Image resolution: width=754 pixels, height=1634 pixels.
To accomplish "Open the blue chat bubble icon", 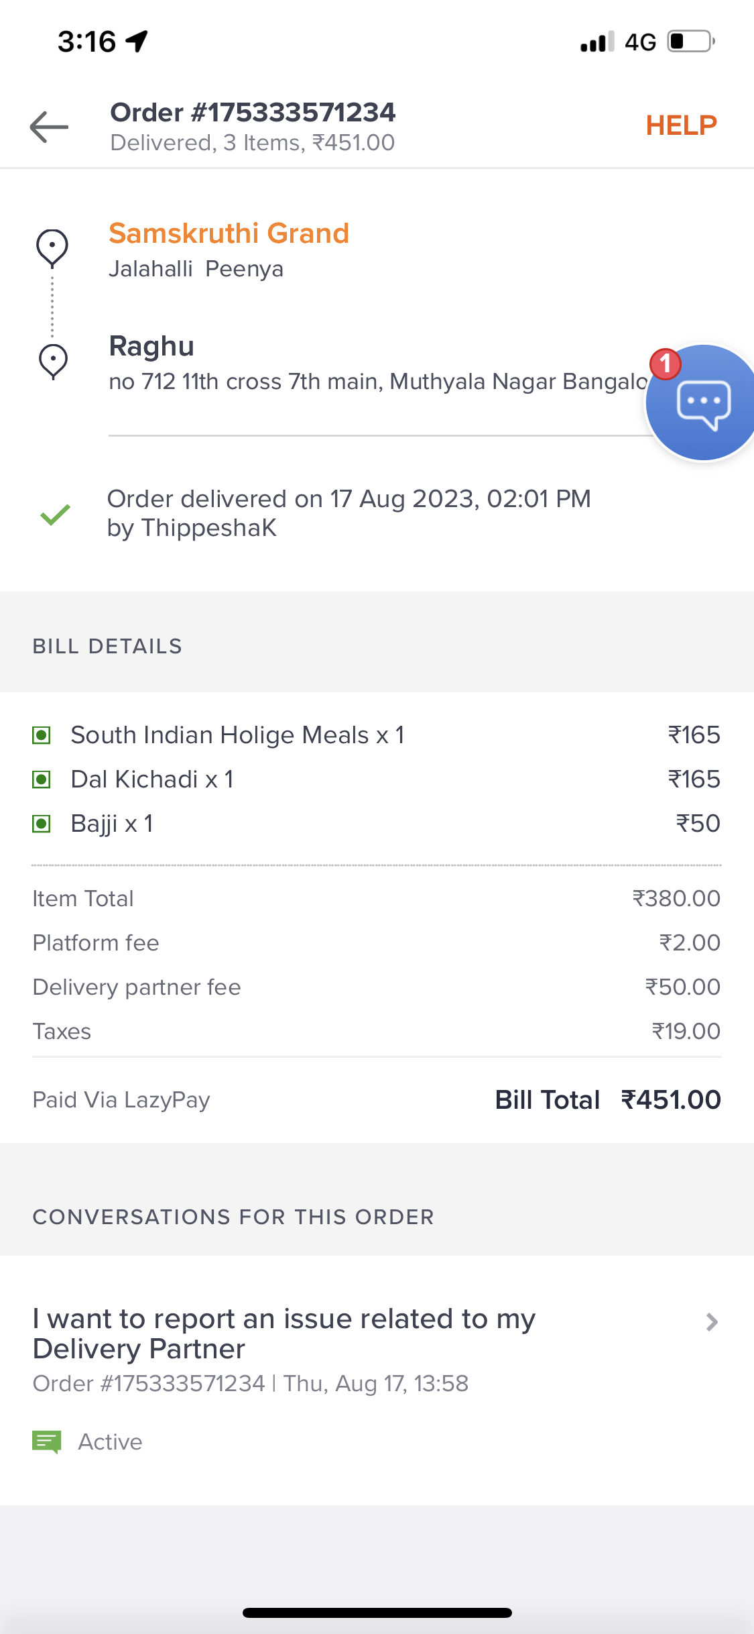I will pyautogui.click(x=702, y=402).
